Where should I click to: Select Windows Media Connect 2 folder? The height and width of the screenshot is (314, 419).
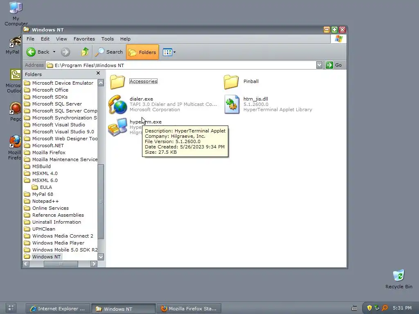pyautogui.click(x=63, y=236)
